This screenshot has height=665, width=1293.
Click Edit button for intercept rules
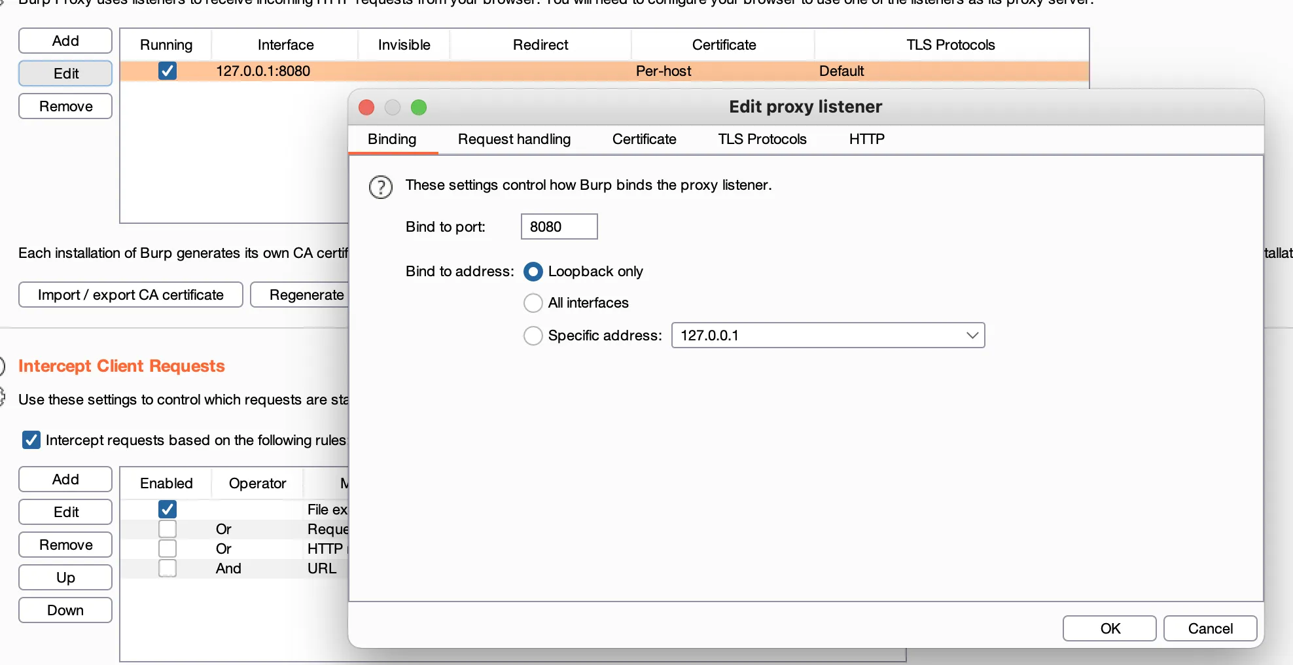(x=65, y=512)
